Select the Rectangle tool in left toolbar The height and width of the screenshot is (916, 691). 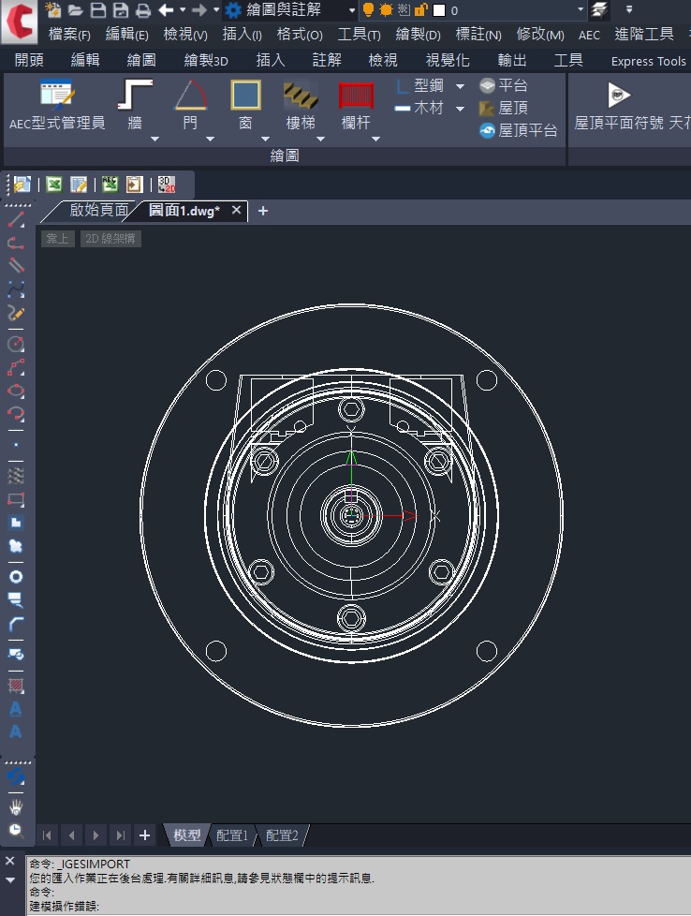pos(16,500)
